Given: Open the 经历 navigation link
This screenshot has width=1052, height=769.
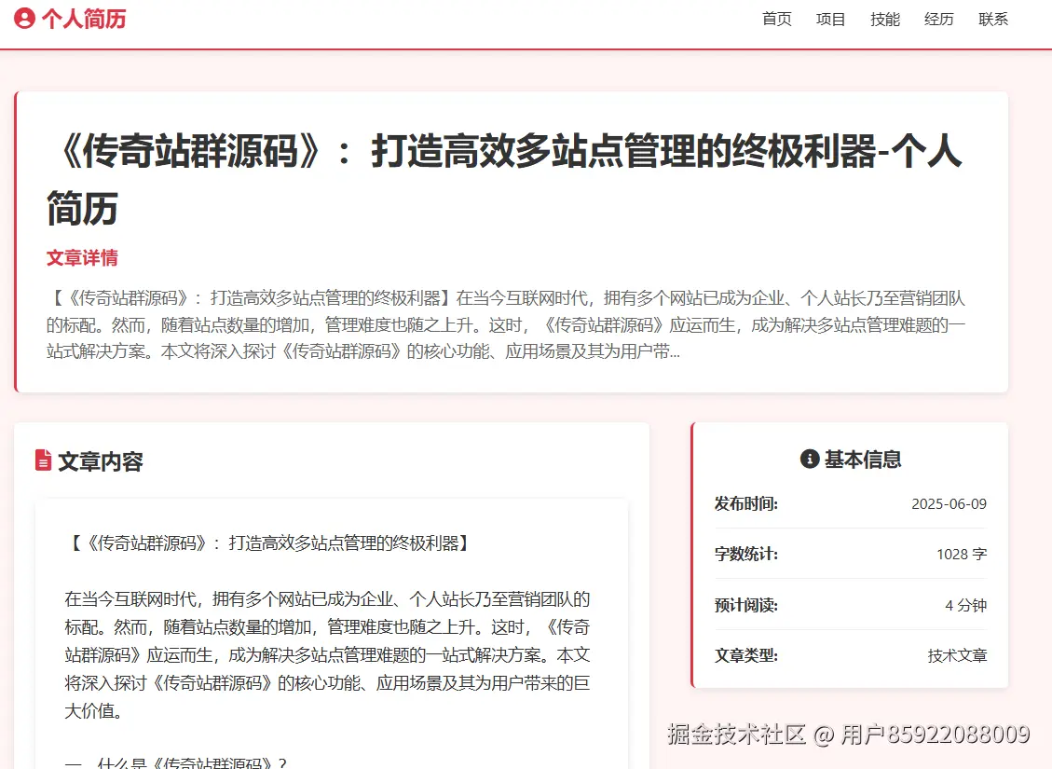Looking at the screenshot, I should 938,19.
